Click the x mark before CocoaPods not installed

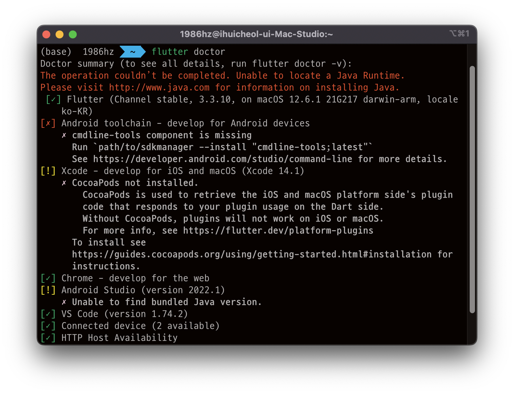(x=64, y=183)
